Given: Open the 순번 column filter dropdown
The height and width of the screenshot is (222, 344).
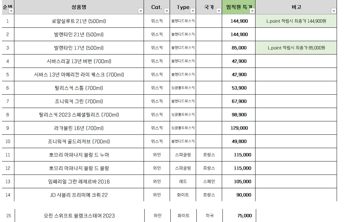Looking at the screenshot, I should 11,11.
